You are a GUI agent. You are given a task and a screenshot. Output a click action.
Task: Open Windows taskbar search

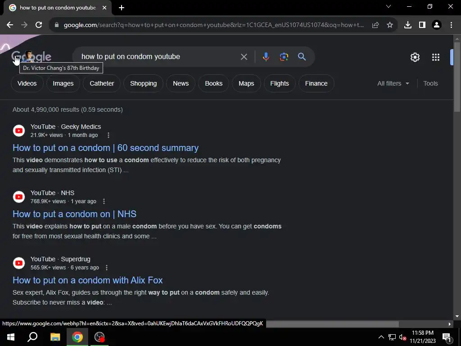[32, 337]
